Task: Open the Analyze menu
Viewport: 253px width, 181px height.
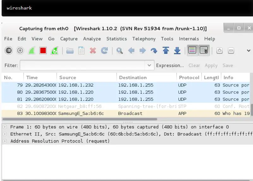Action: 92,39
